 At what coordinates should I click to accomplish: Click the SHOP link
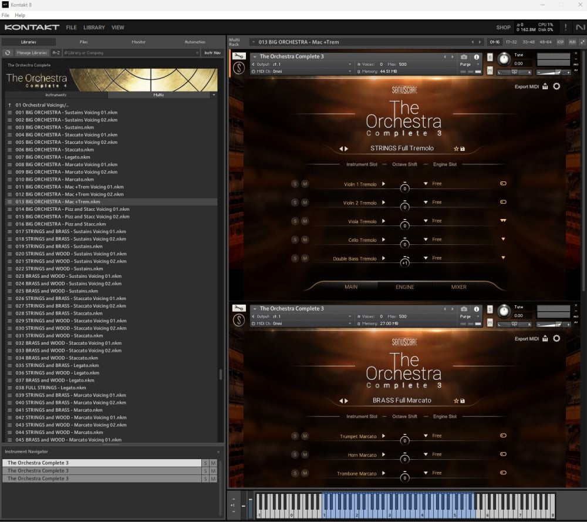coord(503,28)
